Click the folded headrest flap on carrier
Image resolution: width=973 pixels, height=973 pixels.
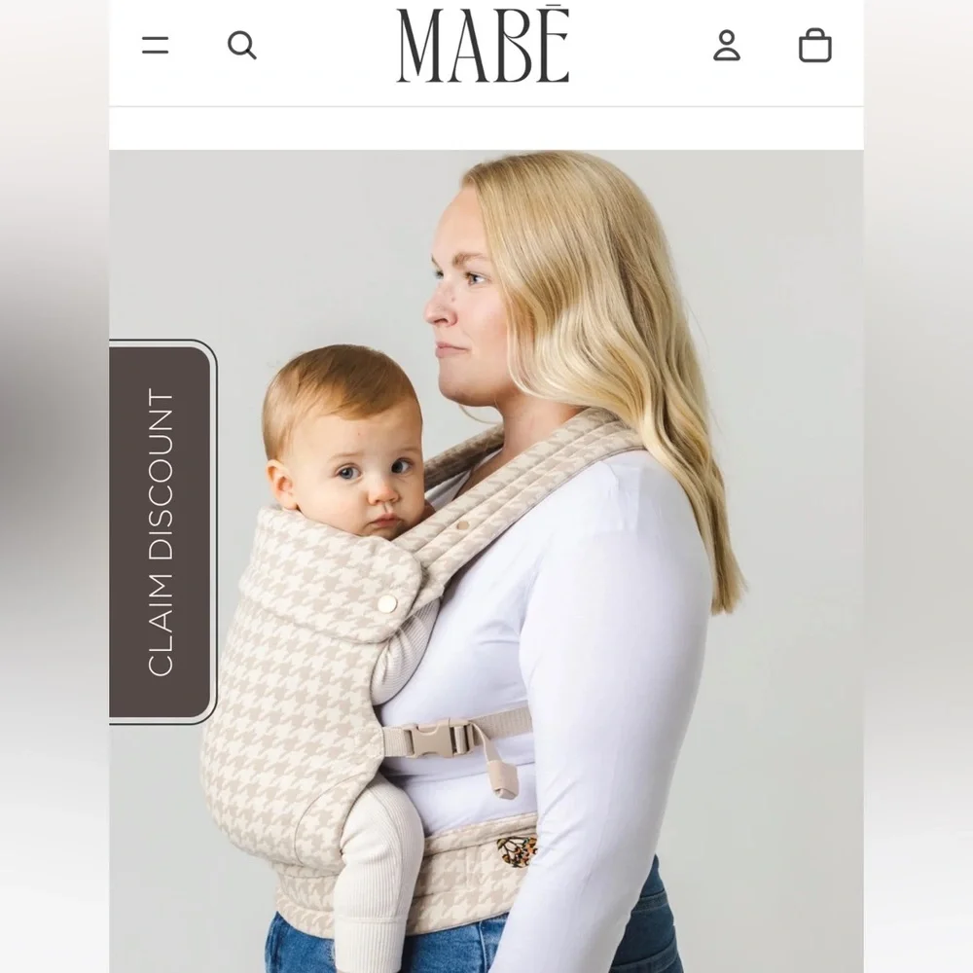click(x=329, y=577)
